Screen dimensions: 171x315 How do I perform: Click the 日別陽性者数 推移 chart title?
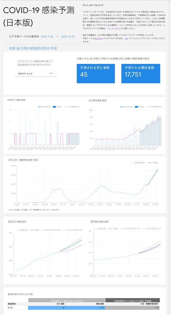point(98,101)
